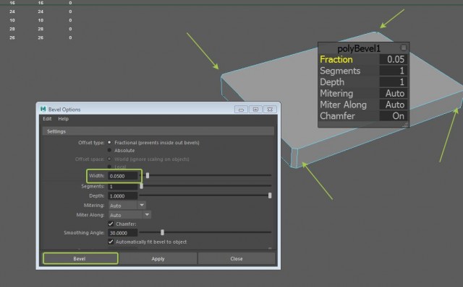This screenshot has width=463, height=287.
Task: Click the Fraction value 0.05 in polyBevel1
Action: click(x=394, y=59)
